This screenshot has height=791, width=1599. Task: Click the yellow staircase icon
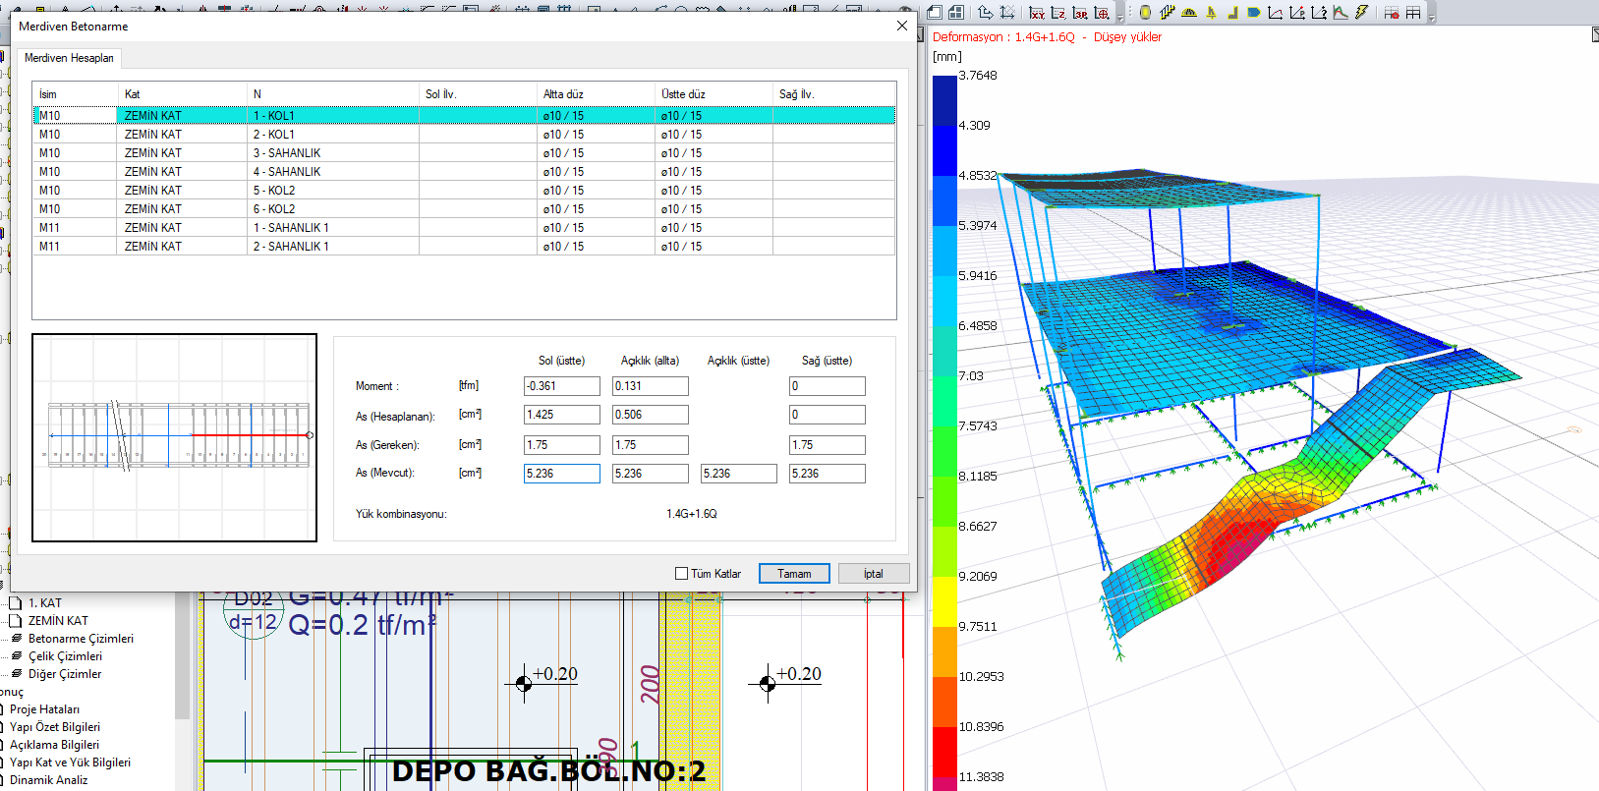click(1168, 13)
